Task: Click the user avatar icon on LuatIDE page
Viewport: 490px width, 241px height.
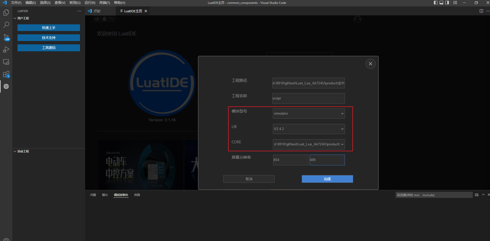Action: coord(358,19)
